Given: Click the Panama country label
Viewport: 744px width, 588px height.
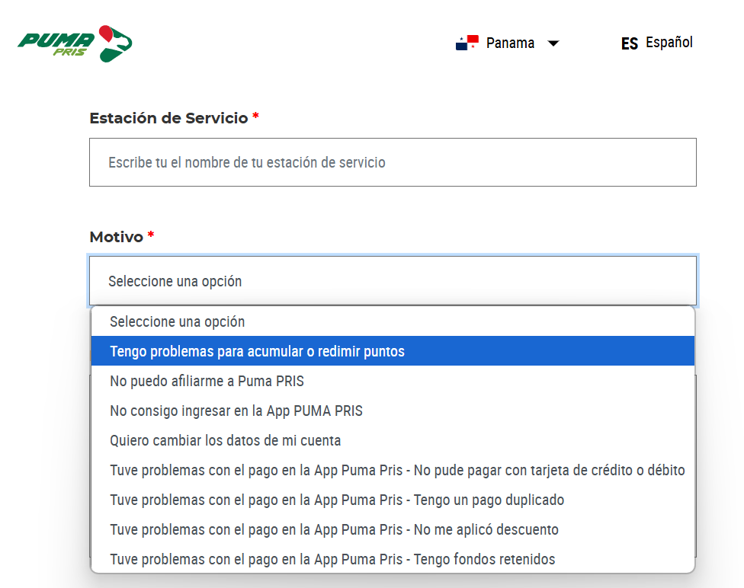Looking at the screenshot, I should (510, 43).
